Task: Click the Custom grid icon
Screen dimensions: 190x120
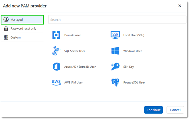Action: click(x=6, y=37)
